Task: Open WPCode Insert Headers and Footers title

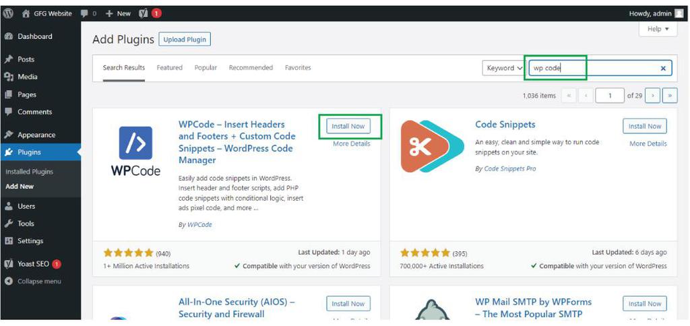Action: [237, 142]
